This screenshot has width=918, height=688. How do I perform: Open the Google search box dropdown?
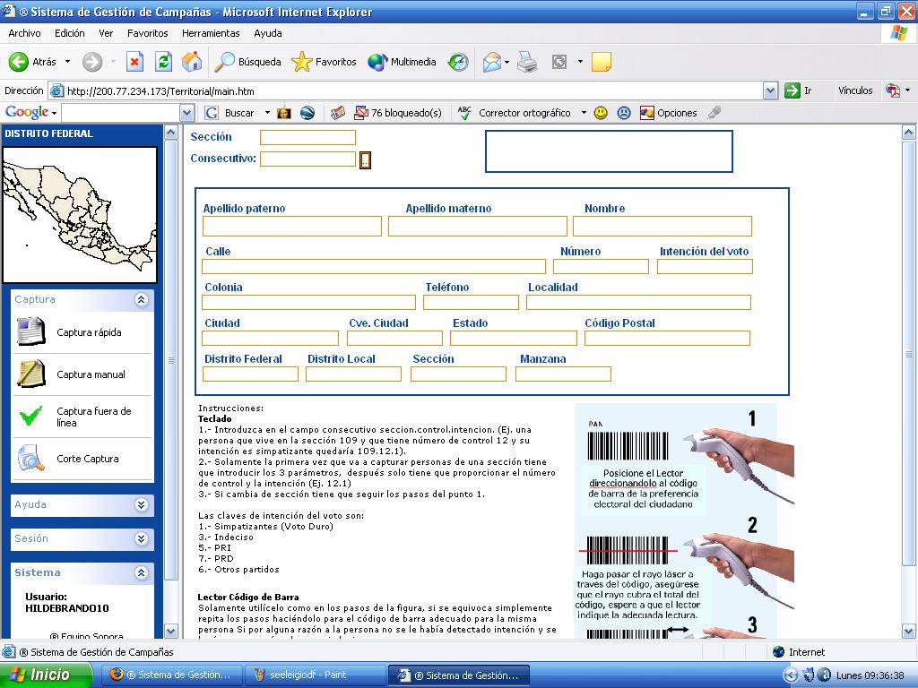[x=186, y=113]
